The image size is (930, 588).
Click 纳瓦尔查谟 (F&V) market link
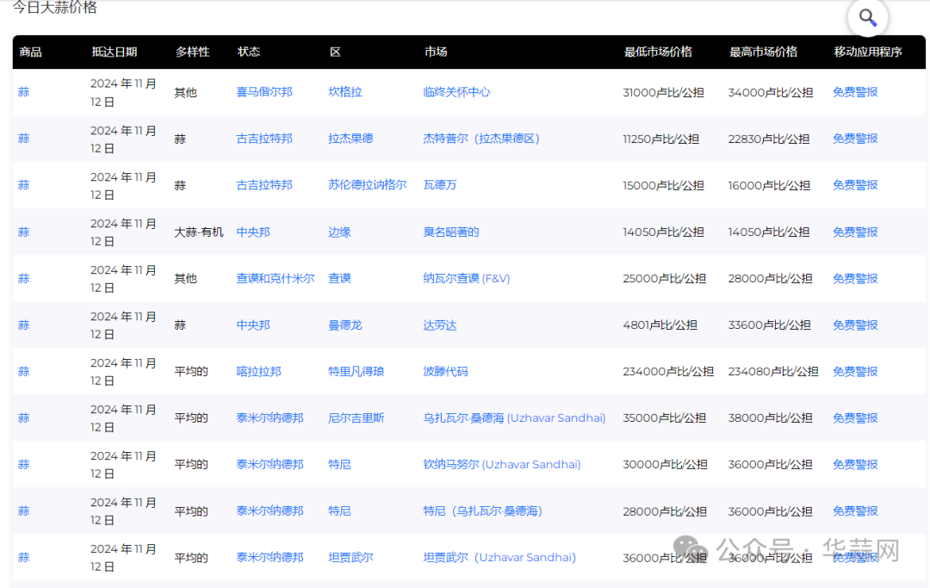pos(467,278)
